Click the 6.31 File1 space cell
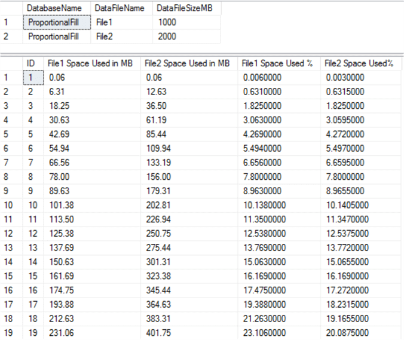 coord(92,91)
